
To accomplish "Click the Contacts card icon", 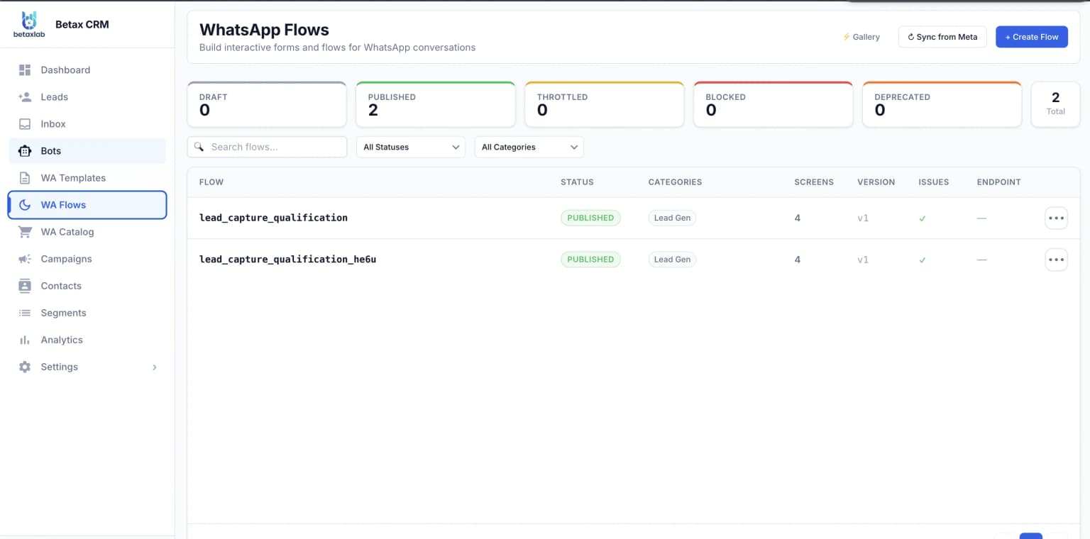I will (x=25, y=286).
